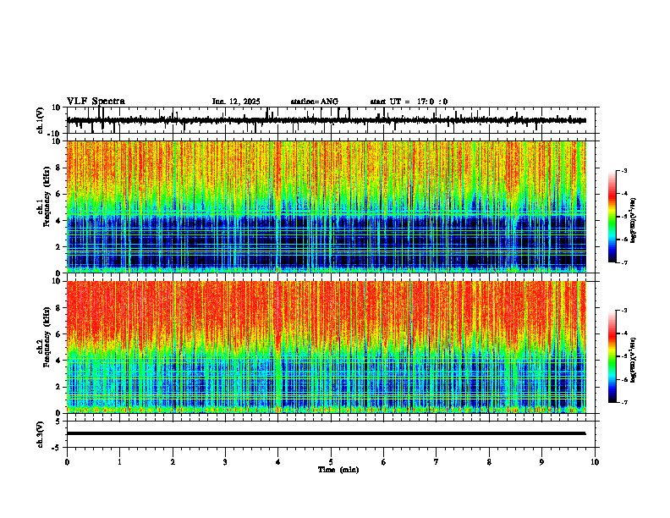Click the ch.1(V) axis label
This screenshot has width=670, height=518.
pos(41,120)
